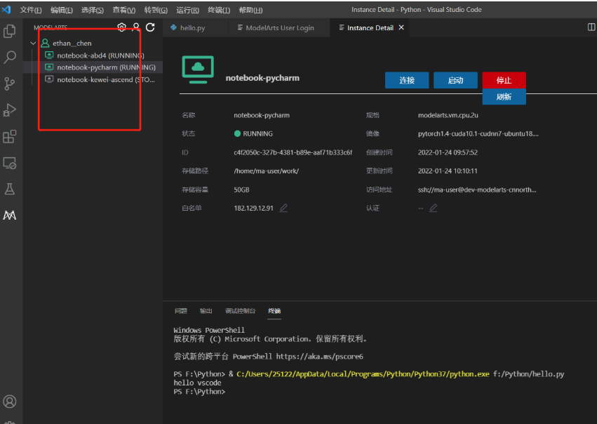The height and width of the screenshot is (424, 597).
Task: Click the ssh://ma-user access address
Action: click(x=477, y=190)
